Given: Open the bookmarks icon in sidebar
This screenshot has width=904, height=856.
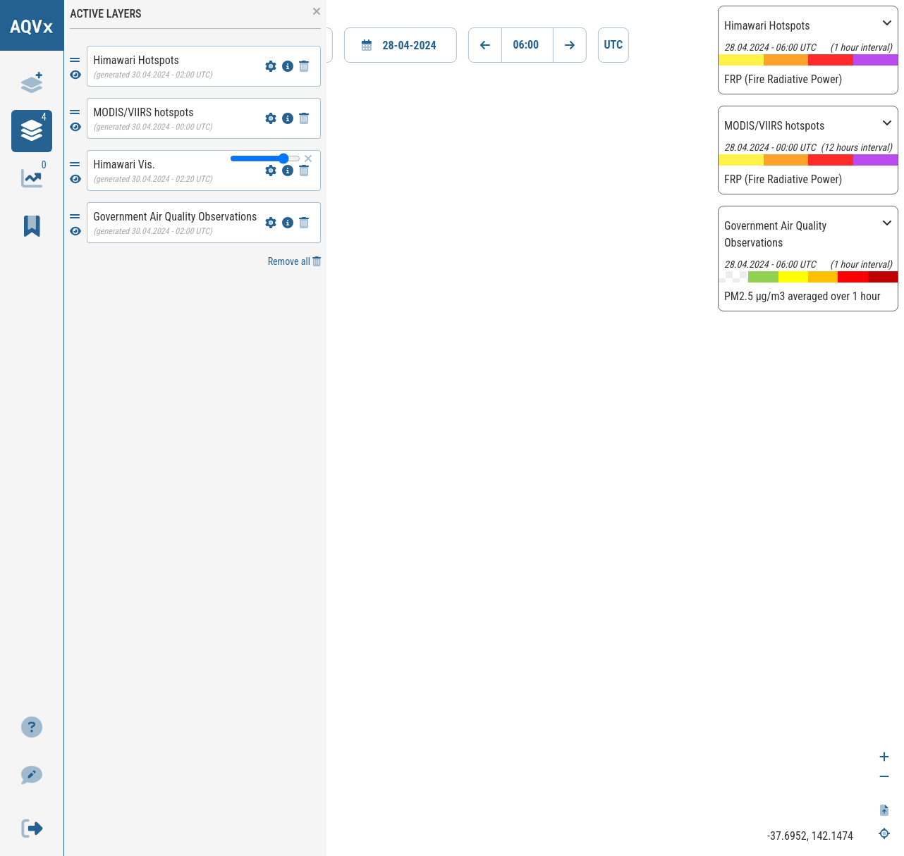Looking at the screenshot, I should point(32,225).
